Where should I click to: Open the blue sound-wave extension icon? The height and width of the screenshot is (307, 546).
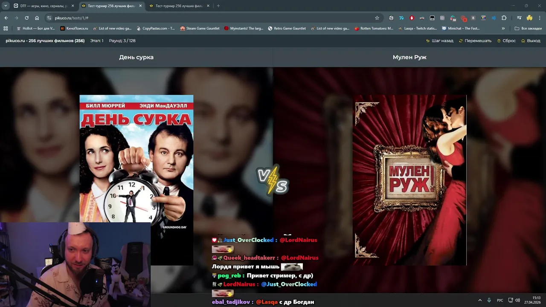click(x=494, y=18)
